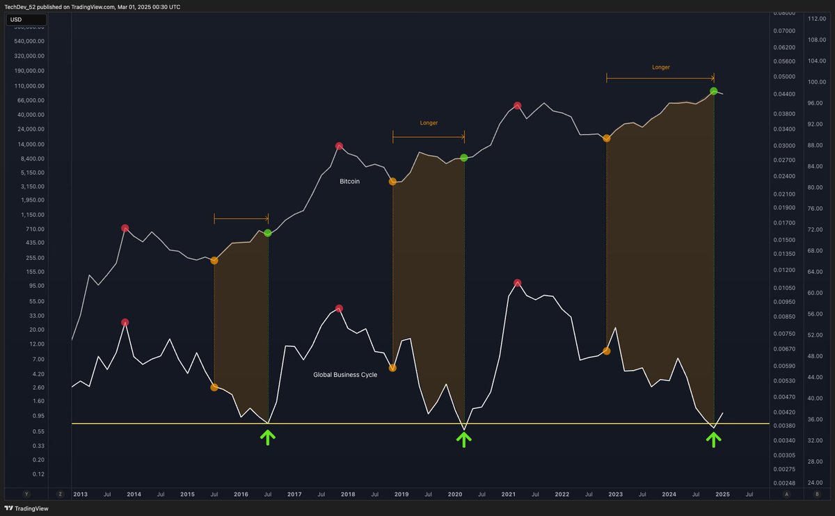Screen dimensions: 835x516
Task: Click the green arrow below July 2016
Action: 268,437
